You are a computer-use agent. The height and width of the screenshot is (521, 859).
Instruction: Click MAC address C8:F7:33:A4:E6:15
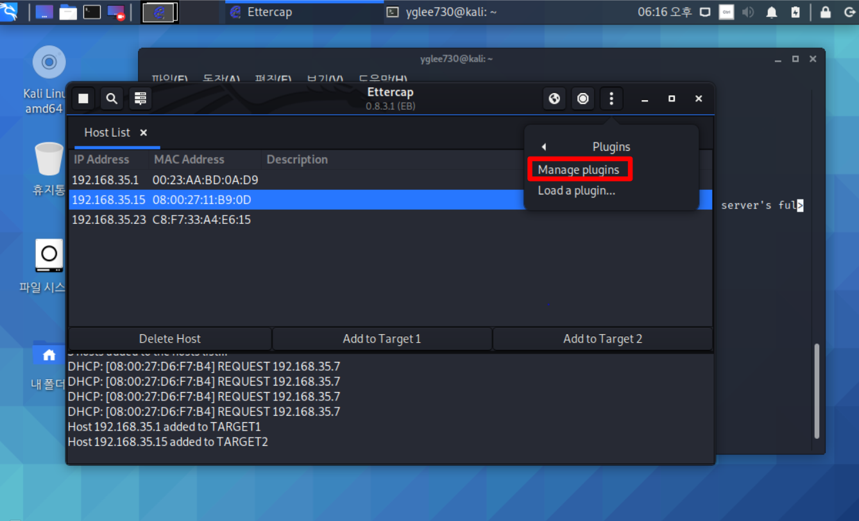pyautogui.click(x=201, y=220)
